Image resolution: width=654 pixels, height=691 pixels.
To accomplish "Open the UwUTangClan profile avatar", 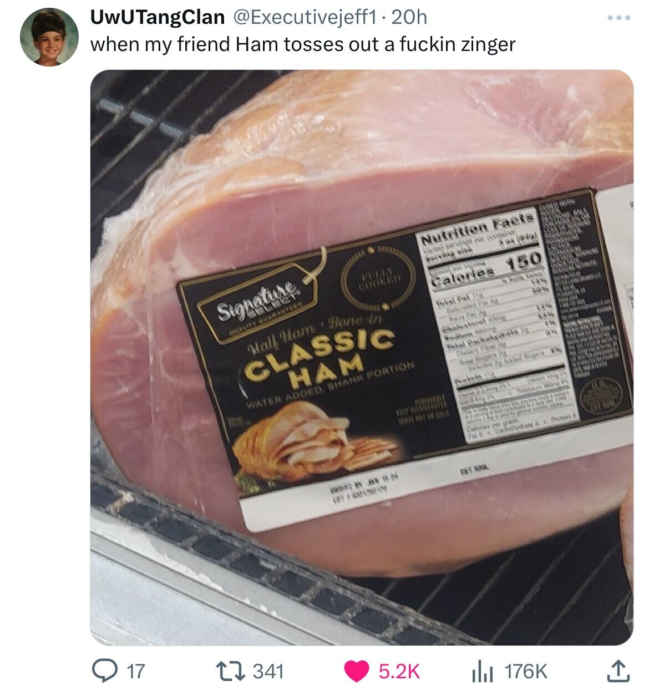I will coord(49,37).
